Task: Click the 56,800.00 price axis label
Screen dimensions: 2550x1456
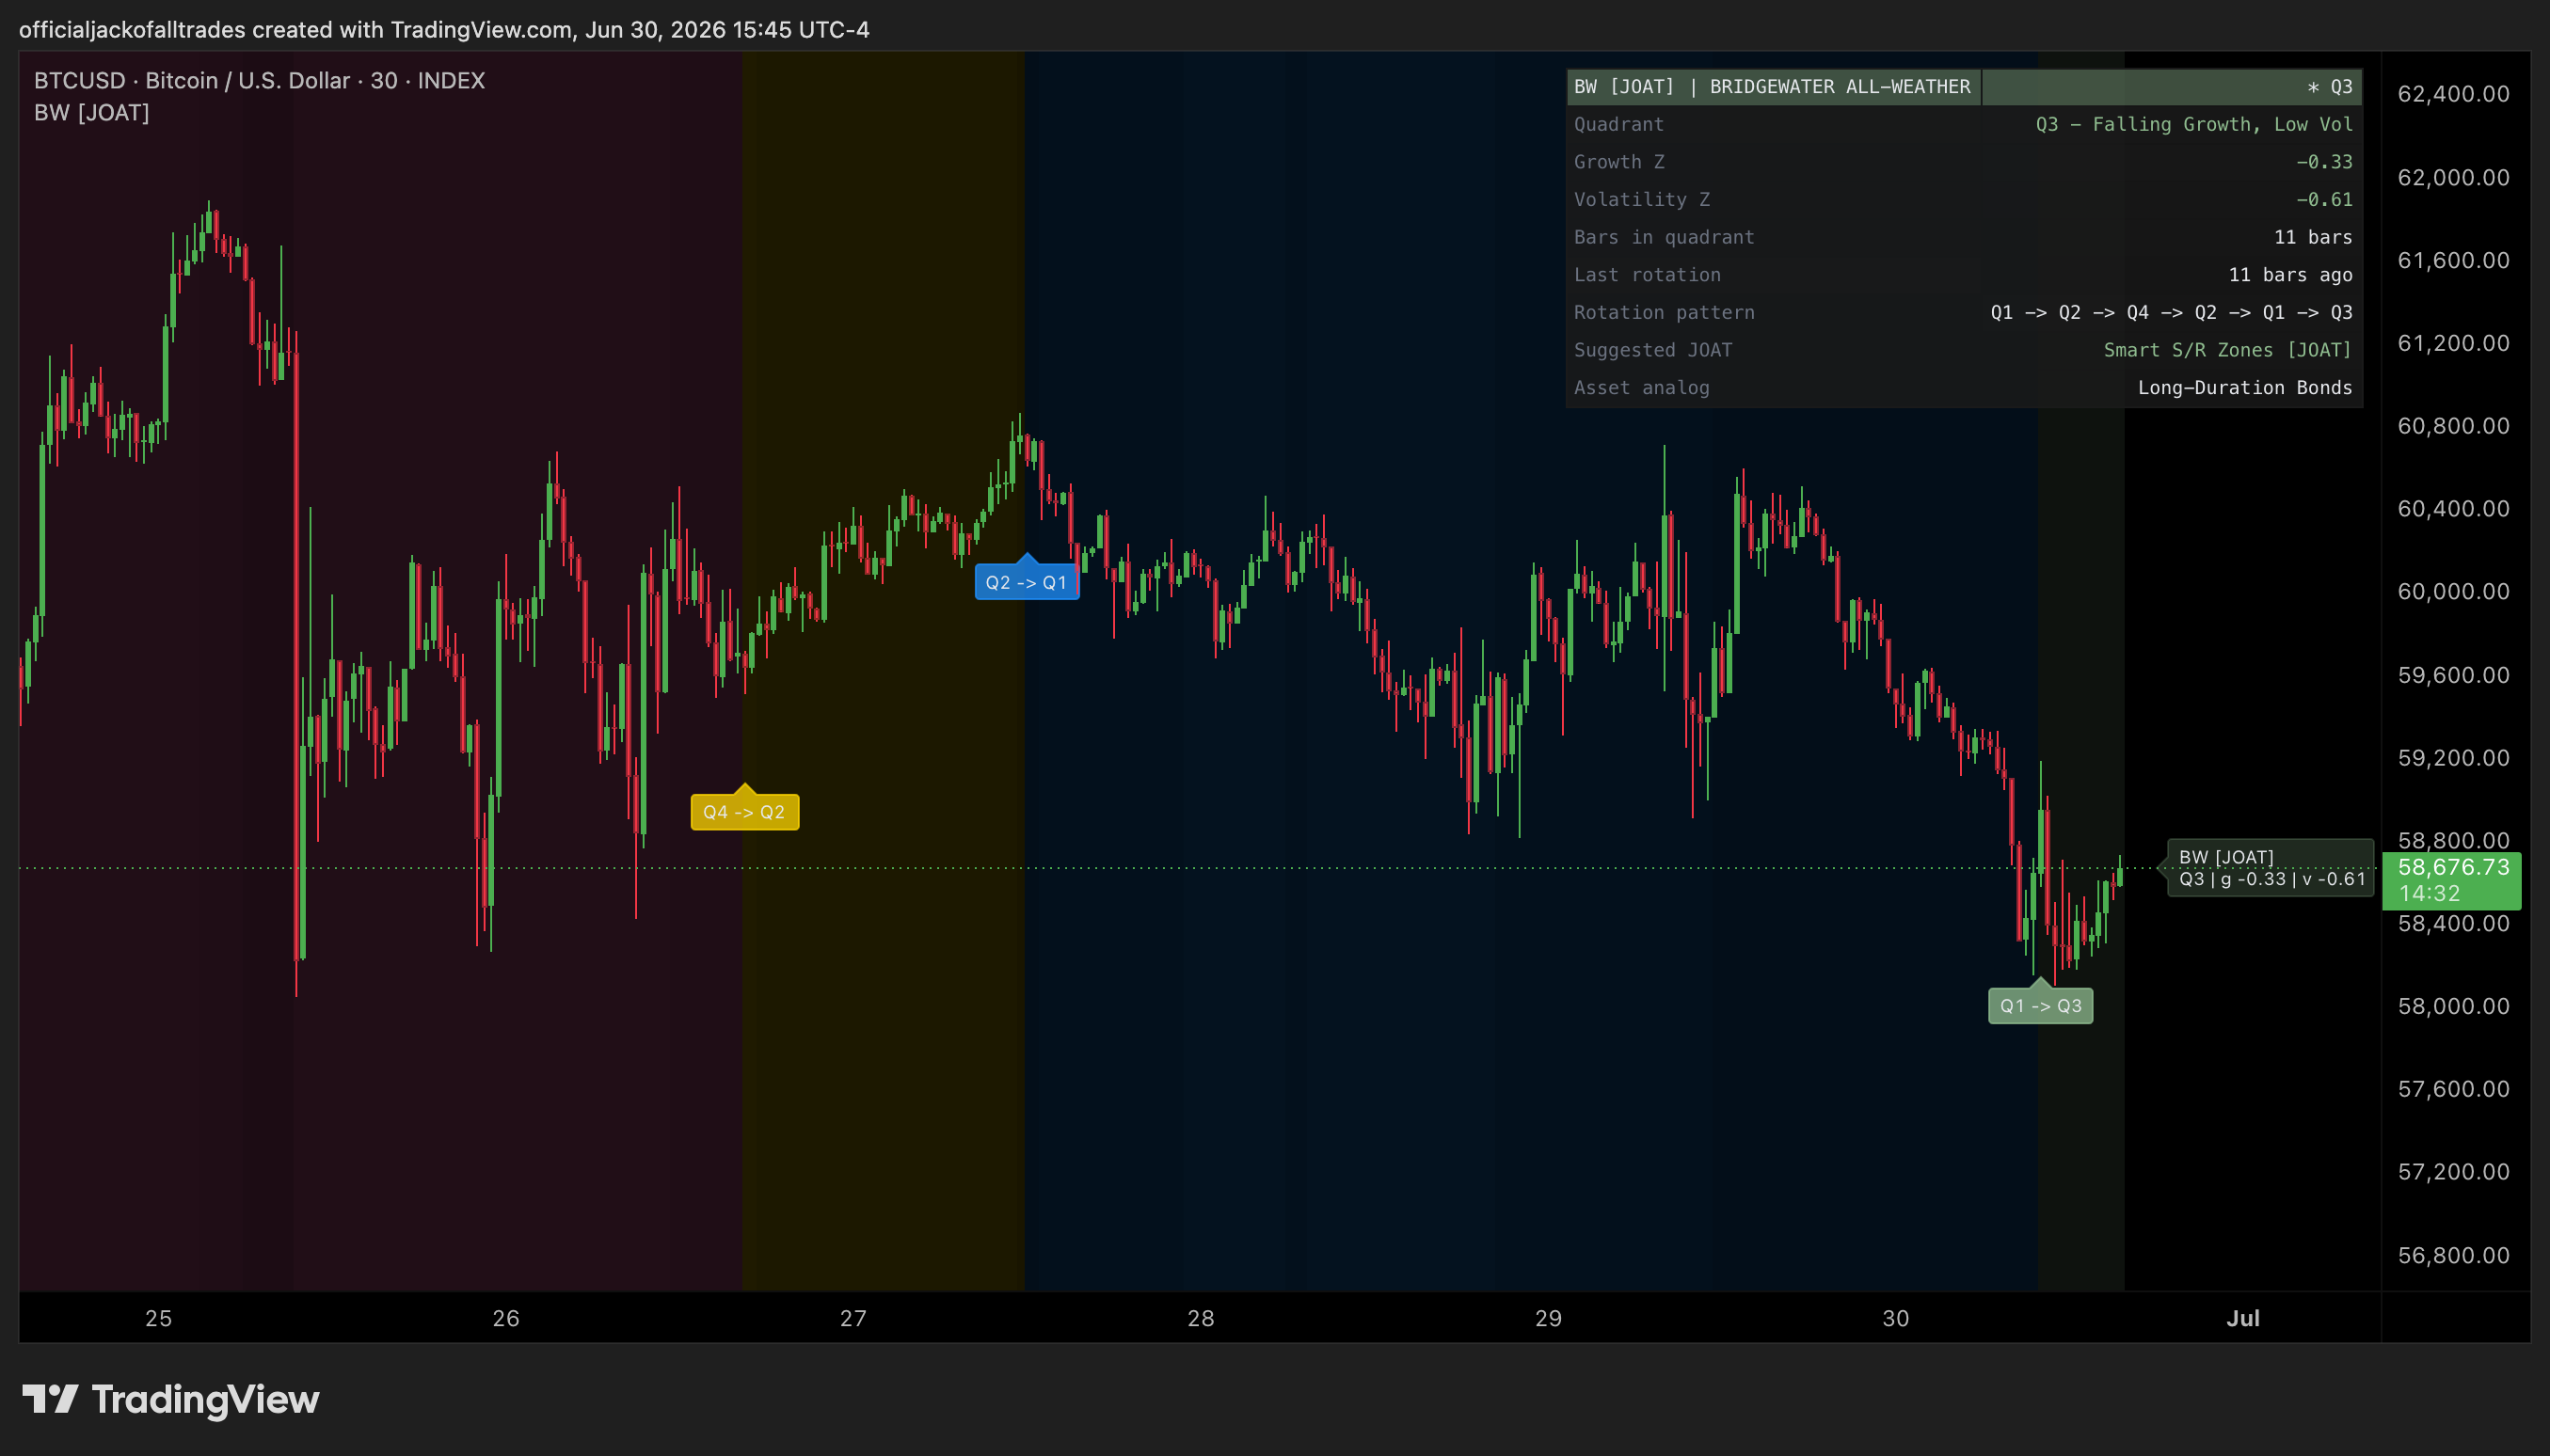Action: click(2453, 1255)
